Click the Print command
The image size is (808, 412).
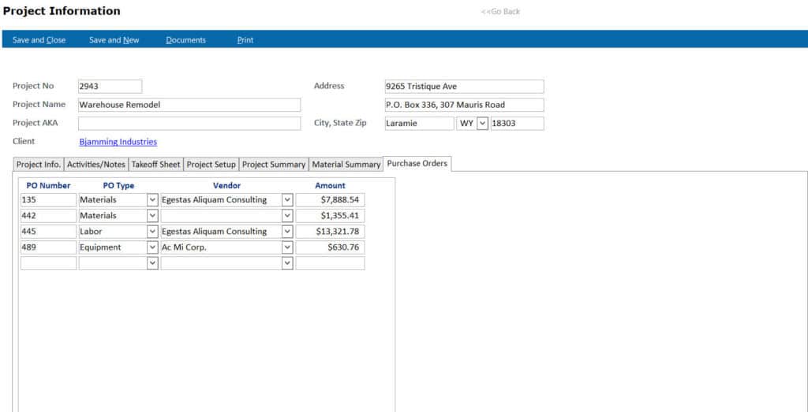click(245, 40)
